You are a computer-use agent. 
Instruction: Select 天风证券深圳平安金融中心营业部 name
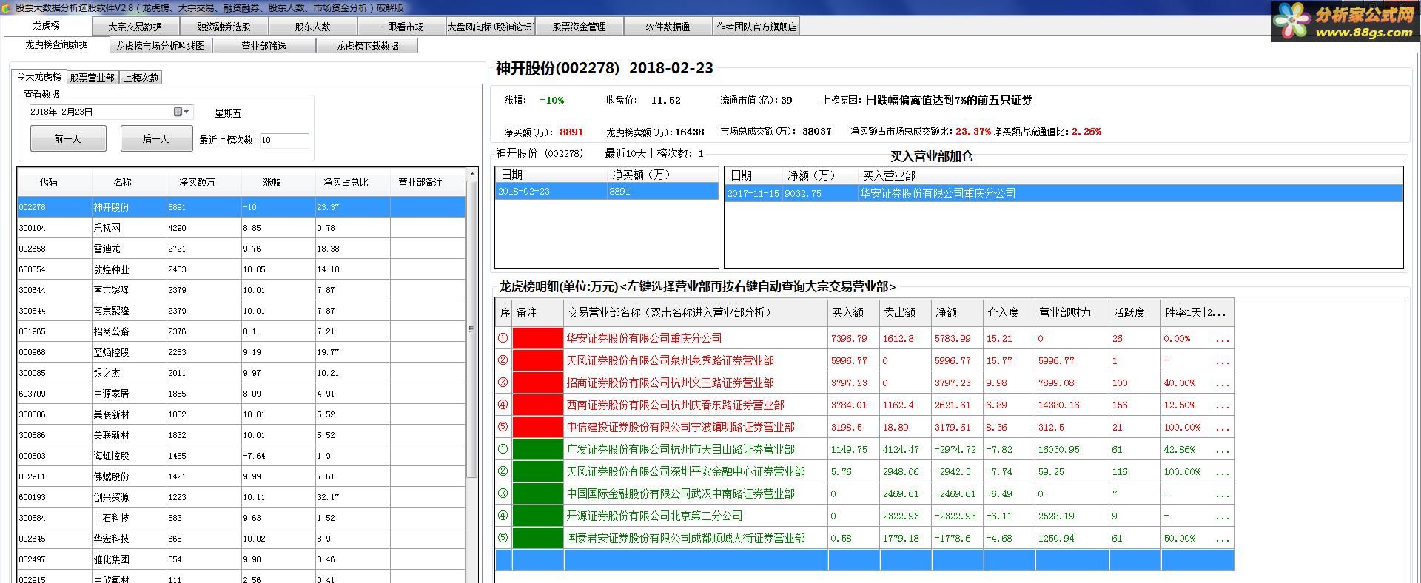pyautogui.click(x=685, y=471)
